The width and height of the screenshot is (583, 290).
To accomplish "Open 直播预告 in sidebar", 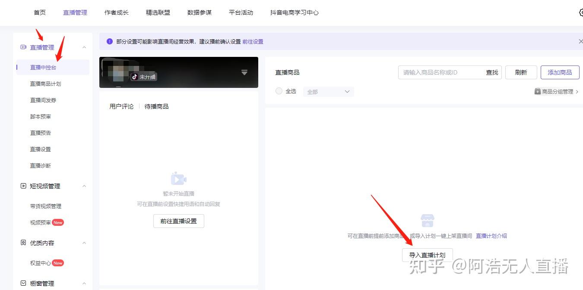I will point(40,133).
